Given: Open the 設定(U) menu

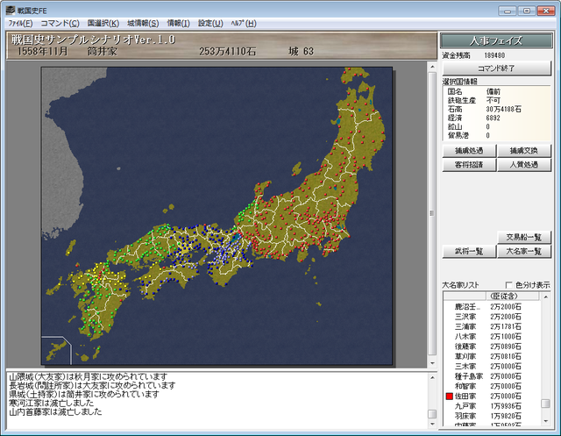Looking at the screenshot, I should point(210,24).
